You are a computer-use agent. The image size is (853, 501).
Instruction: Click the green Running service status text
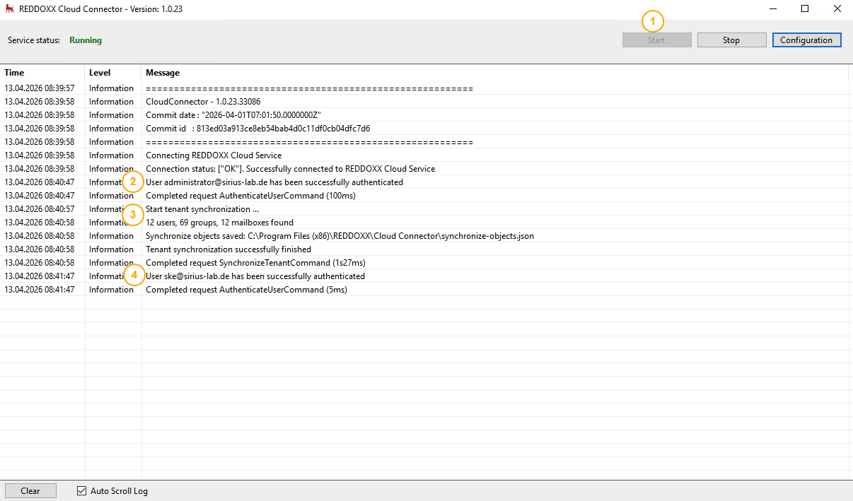click(85, 40)
